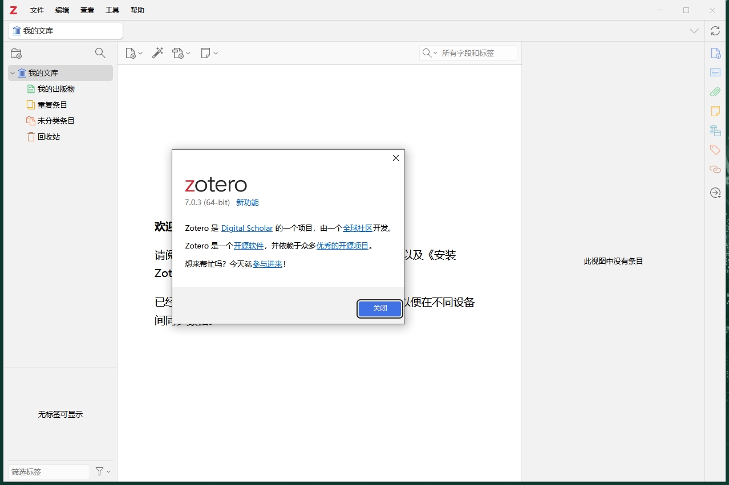
Task: Collapse the 我的文库 tree arrow
Action: point(13,73)
